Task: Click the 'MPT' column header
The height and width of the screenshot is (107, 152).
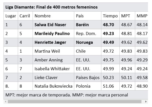Action: pos(126,16)
